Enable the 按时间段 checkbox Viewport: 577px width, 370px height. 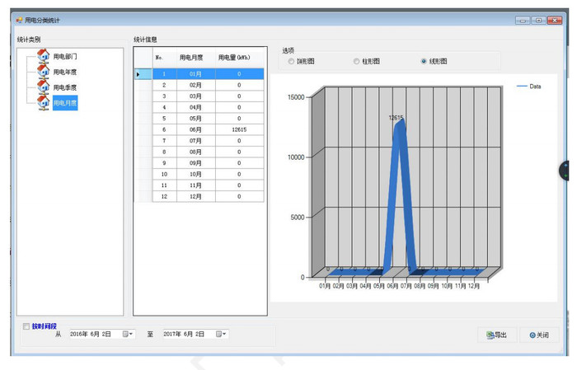click(x=26, y=326)
